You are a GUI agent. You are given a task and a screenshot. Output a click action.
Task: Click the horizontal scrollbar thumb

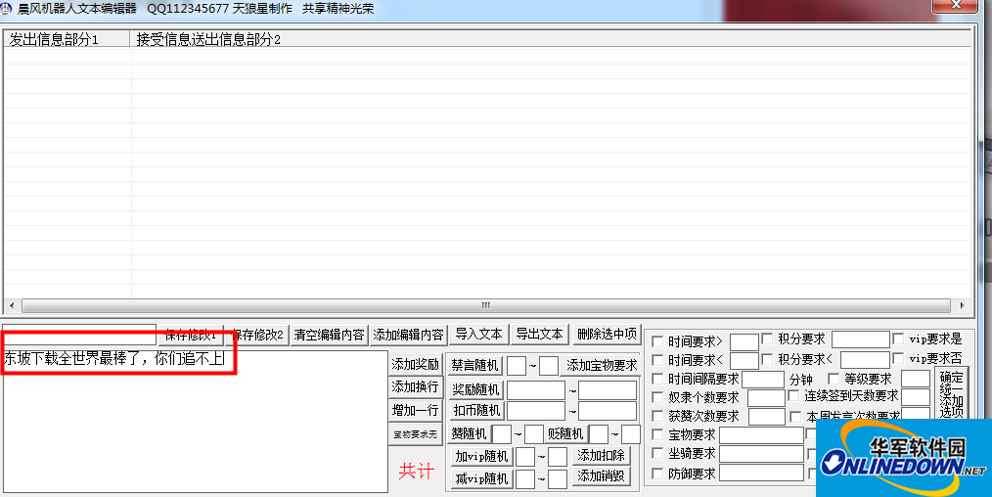click(x=486, y=305)
